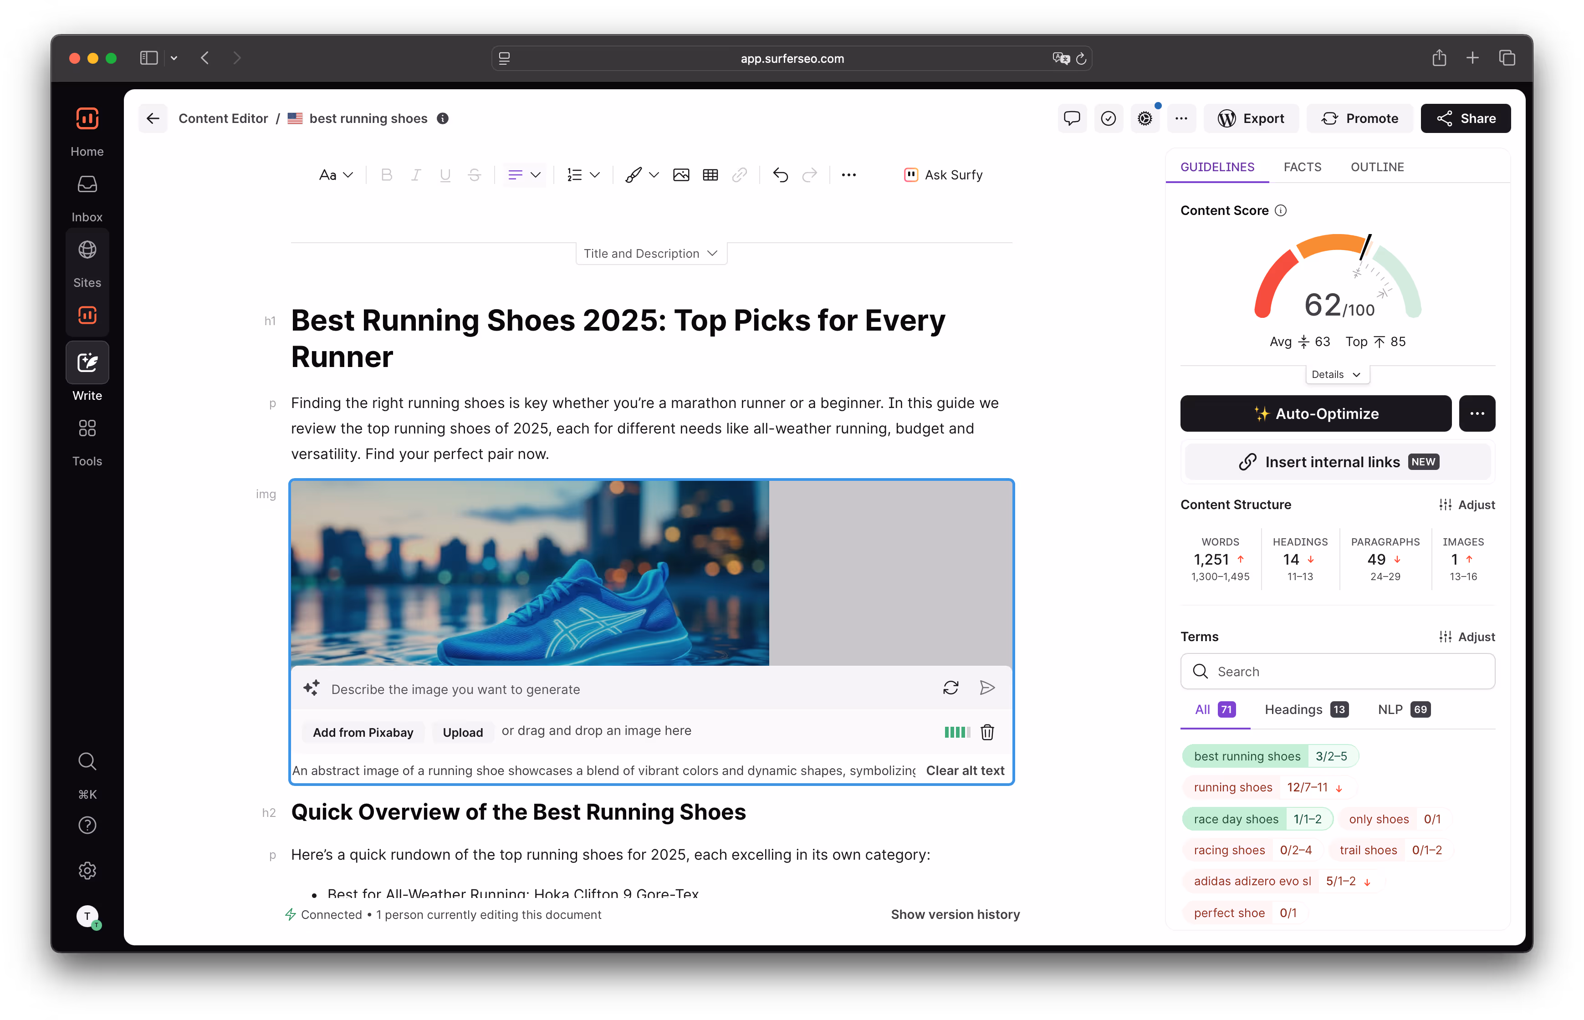1584x1020 pixels.
Task: Send image prompt with arrow icon
Action: click(x=987, y=688)
